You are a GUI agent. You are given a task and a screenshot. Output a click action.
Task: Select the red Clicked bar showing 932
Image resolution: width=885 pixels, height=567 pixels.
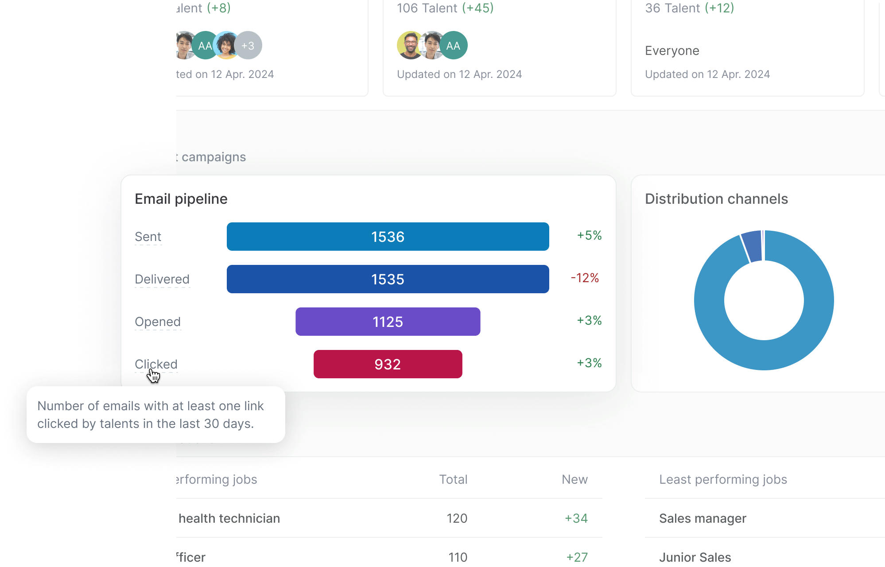(x=388, y=364)
